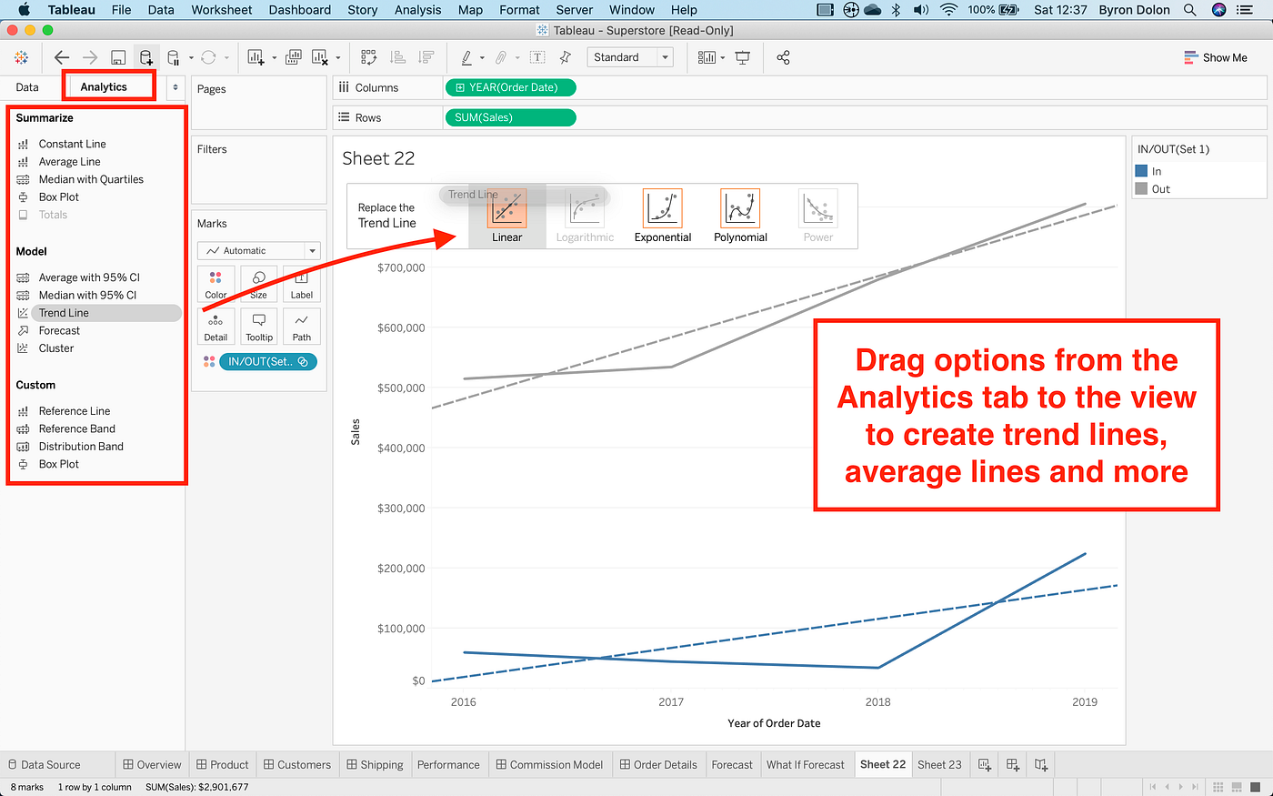
Task: Click the Group Members paperclip icon
Action: click(x=500, y=57)
